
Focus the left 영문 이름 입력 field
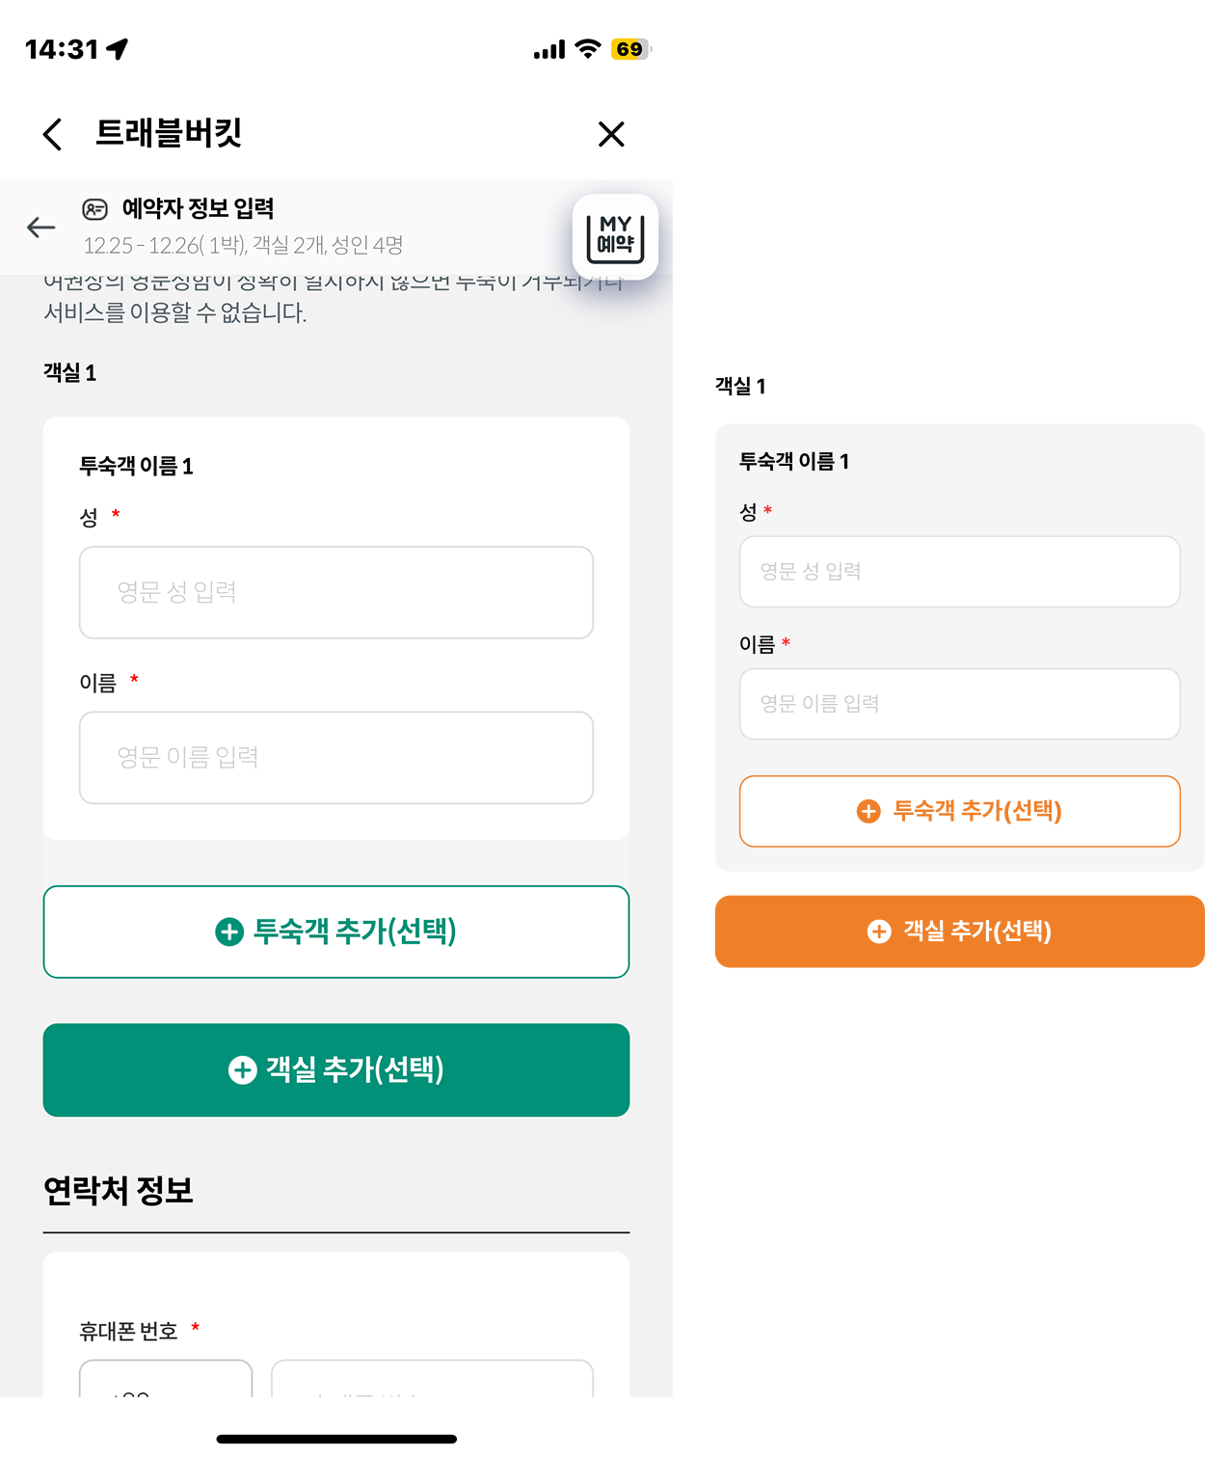click(x=336, y=757)
